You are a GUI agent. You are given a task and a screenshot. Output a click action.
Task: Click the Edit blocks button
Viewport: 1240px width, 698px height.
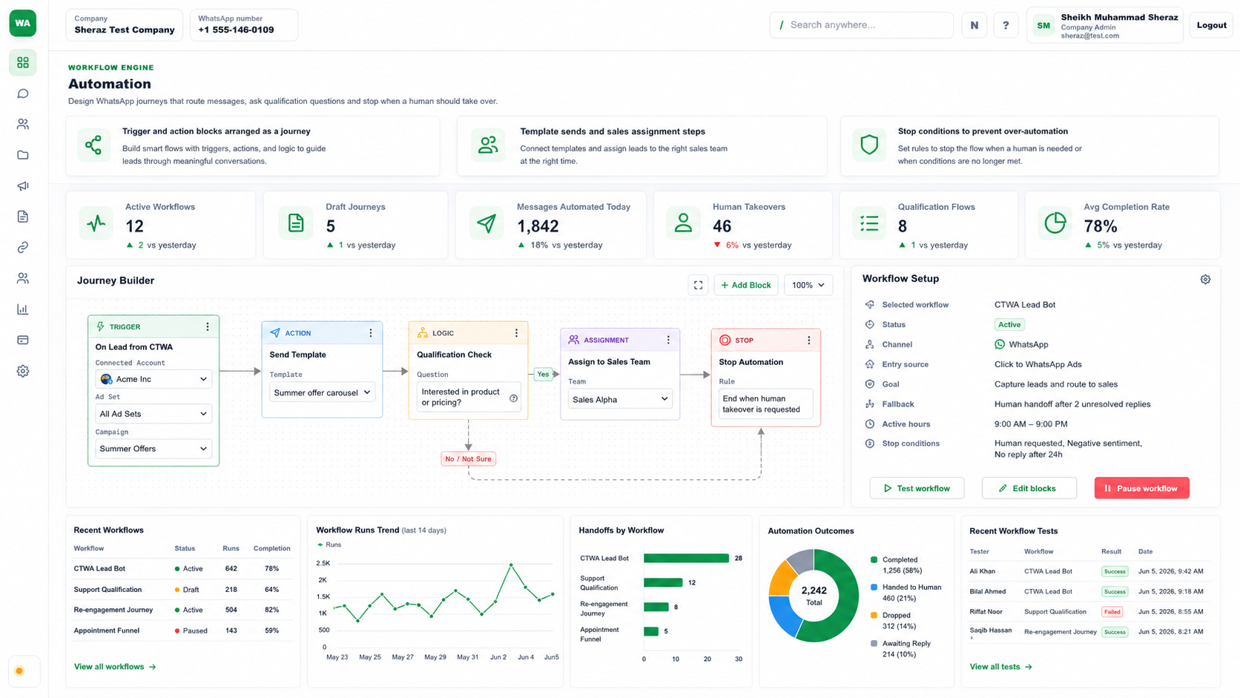pyautogui.click(x=1029, y=488)
